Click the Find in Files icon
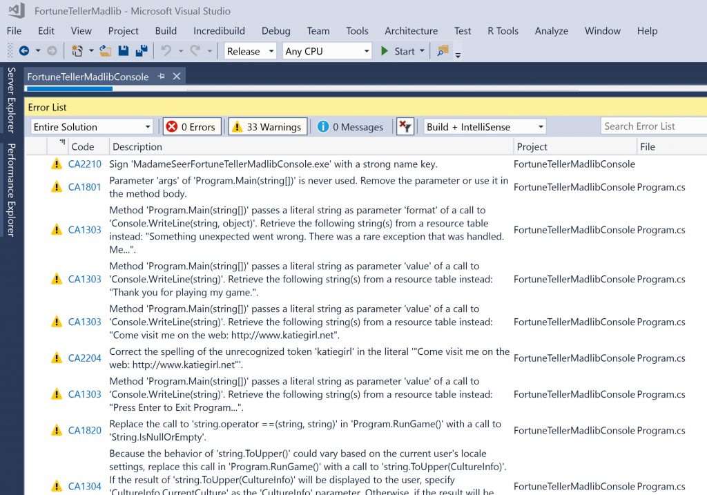This screenshot has width=707, height=495. point(443,51)
